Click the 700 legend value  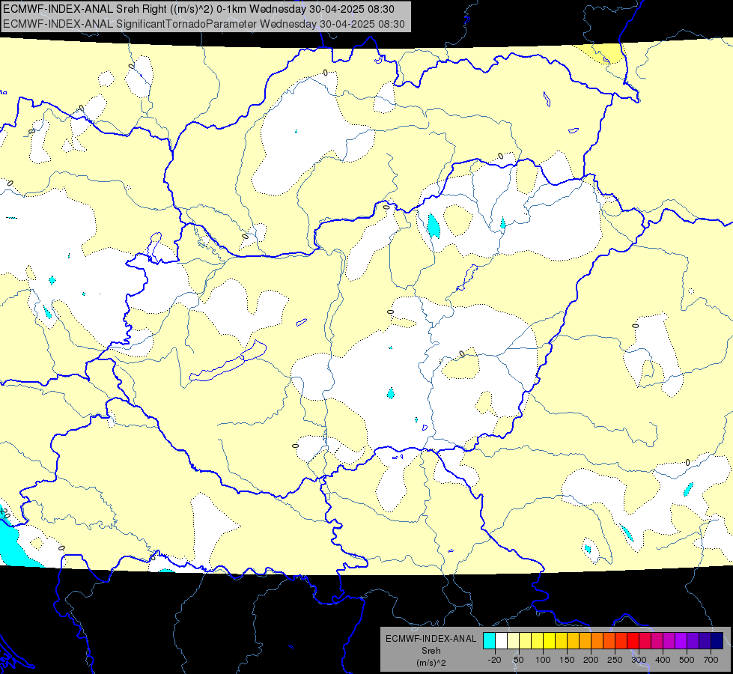point(711,660)
